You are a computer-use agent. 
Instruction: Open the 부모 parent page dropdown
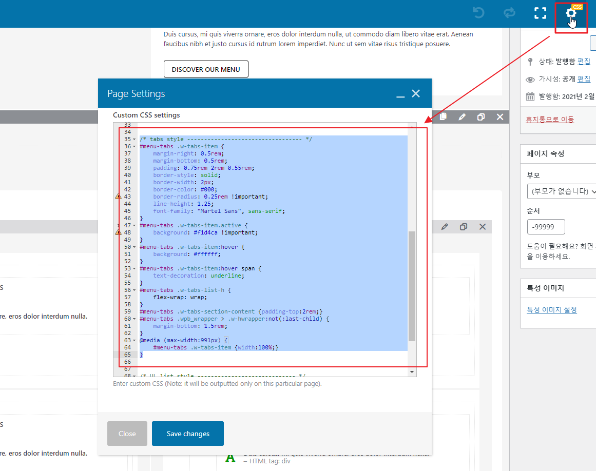(x=562, y=191)
